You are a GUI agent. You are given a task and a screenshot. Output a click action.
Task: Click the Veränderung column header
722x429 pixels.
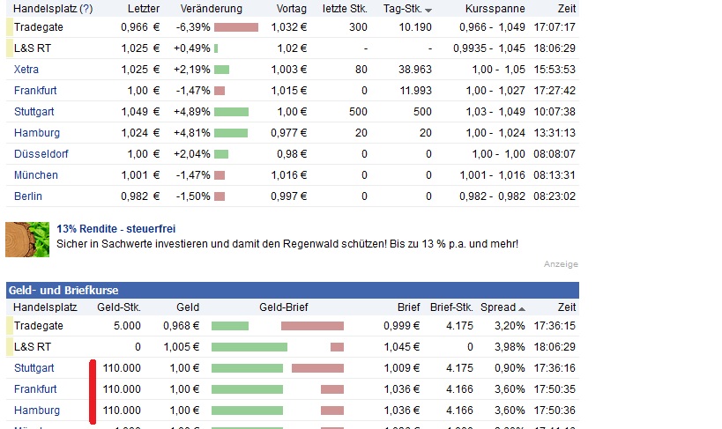point(212,9)
